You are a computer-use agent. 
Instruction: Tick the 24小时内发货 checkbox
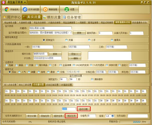pyautogui.click(x=74, y=65)
